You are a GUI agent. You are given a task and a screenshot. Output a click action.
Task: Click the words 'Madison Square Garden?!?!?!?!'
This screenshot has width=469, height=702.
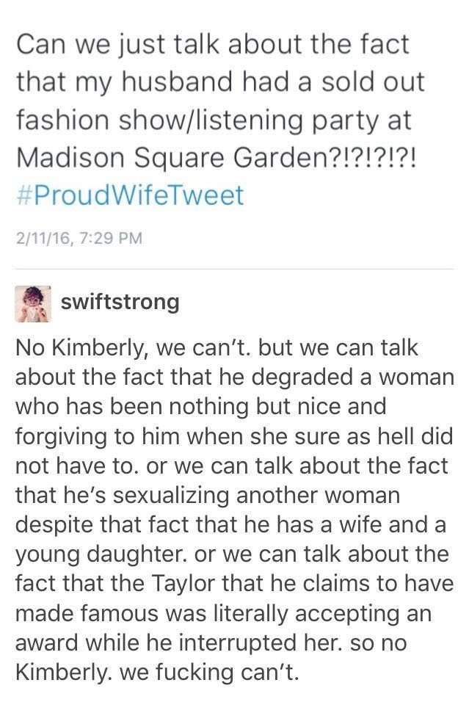(217, 158)
